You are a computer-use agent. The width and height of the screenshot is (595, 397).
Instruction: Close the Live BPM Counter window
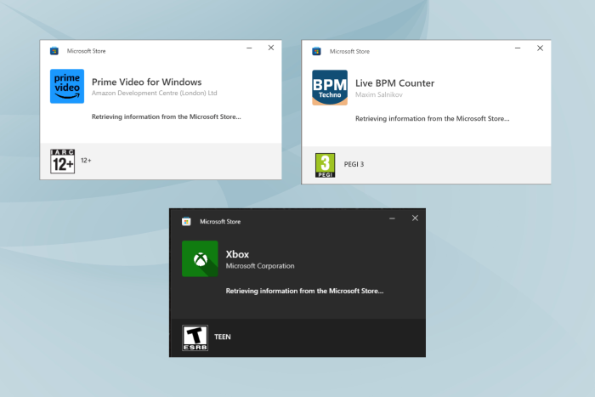(540, 48)
